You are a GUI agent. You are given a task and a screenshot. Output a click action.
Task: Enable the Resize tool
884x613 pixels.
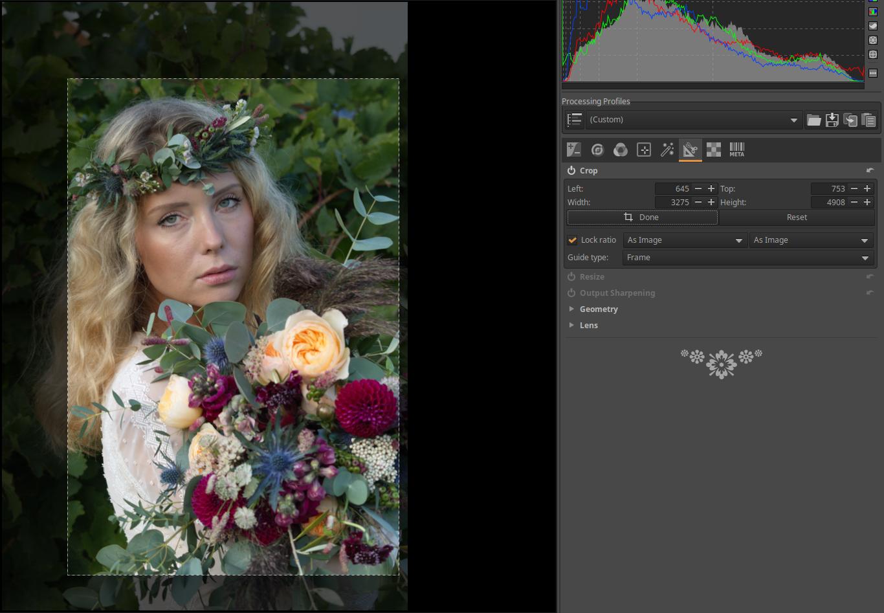pyautogui.click(x=571, y=277)
